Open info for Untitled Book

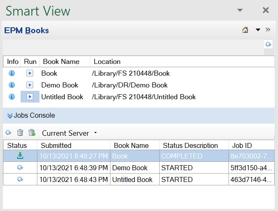pos(12,97)
